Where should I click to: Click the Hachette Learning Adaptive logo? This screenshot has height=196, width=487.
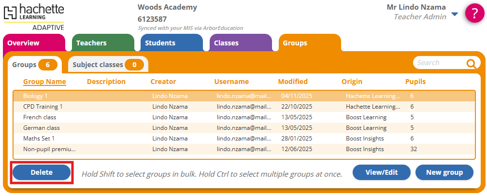(33, 16)
